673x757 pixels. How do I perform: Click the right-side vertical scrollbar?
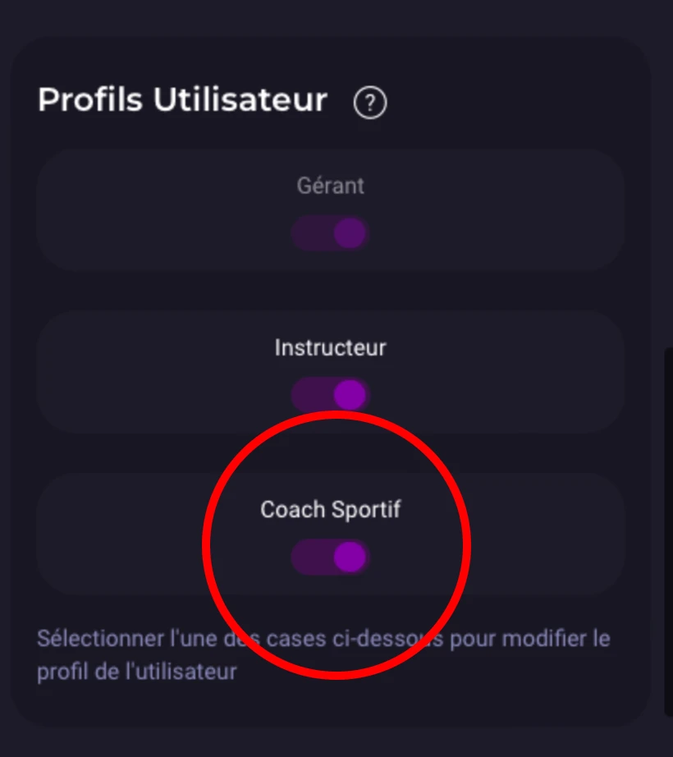668,525
